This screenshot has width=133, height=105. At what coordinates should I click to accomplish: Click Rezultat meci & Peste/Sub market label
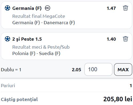tap(41, 47)
